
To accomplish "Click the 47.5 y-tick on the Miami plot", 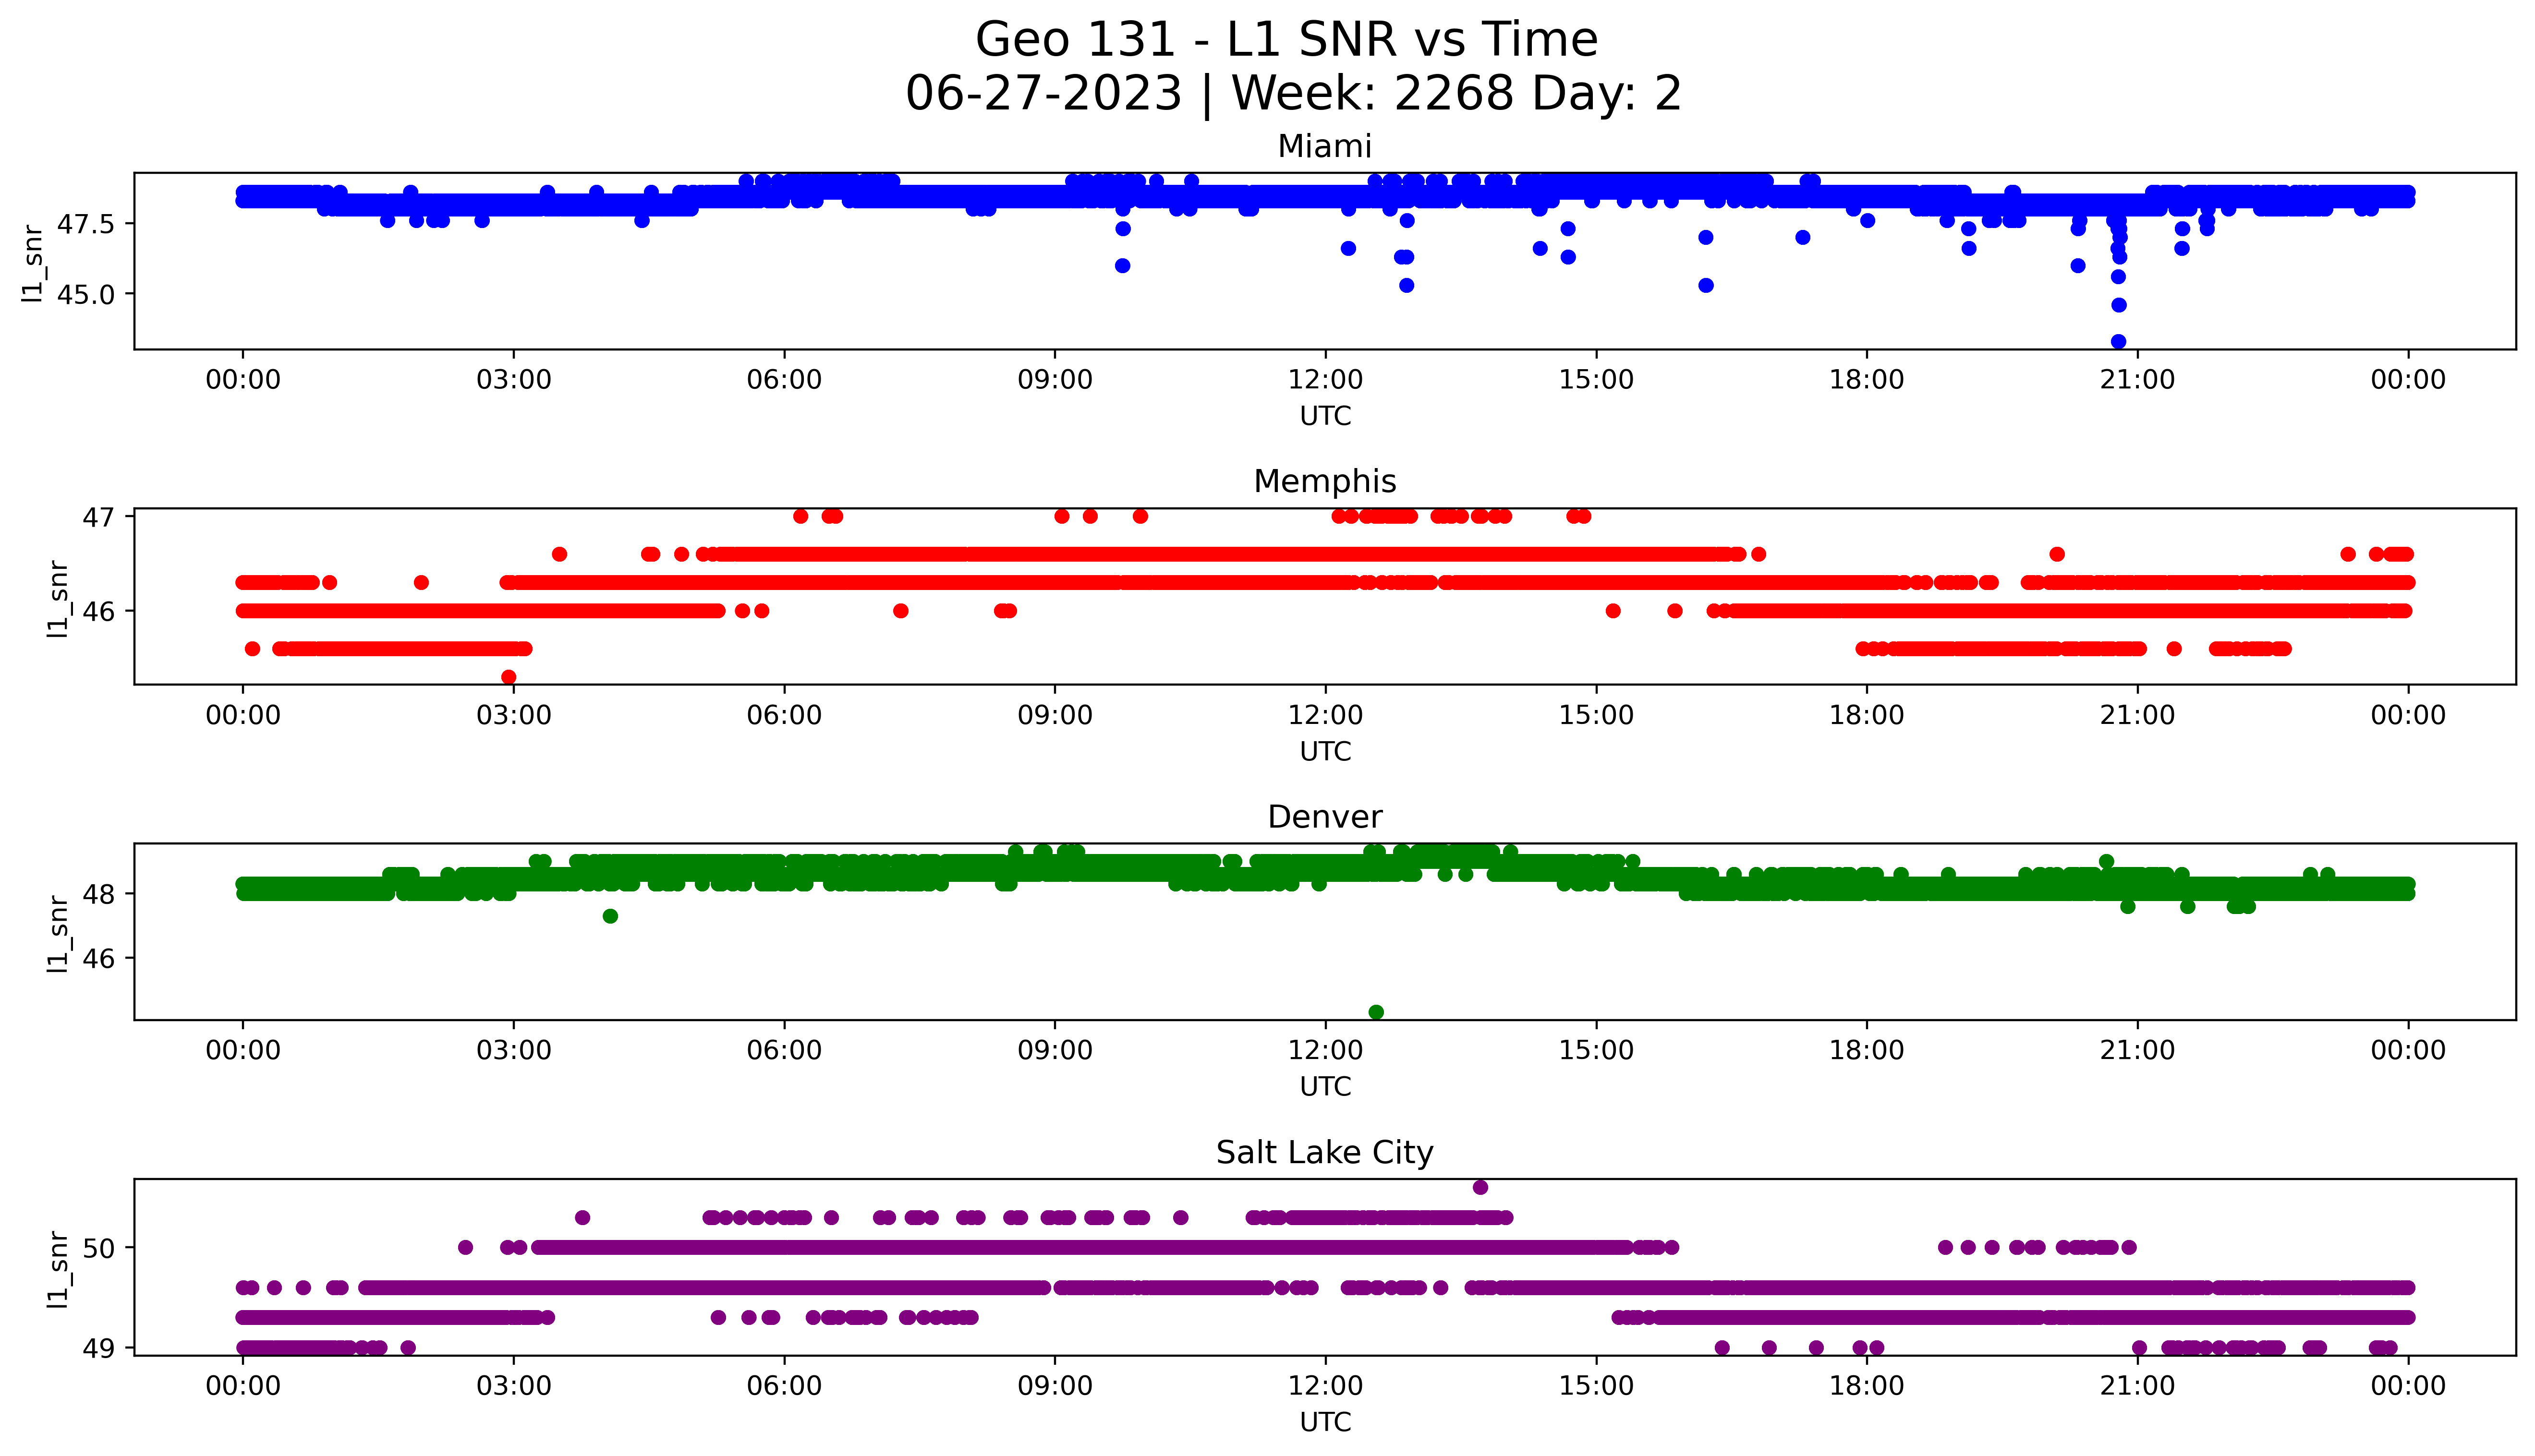I will pyautogui.click(x=85, y=224).
